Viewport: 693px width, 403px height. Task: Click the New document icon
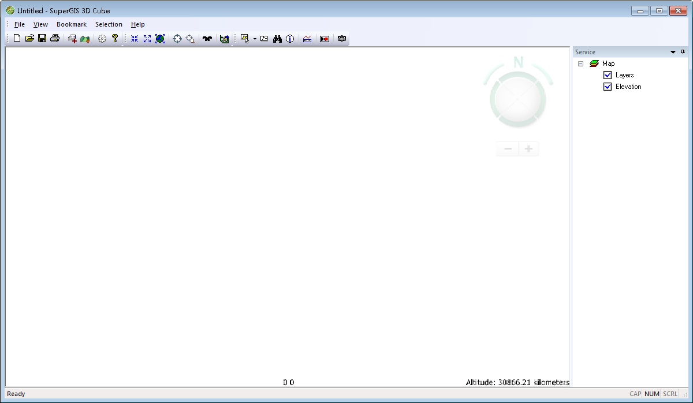17,39
